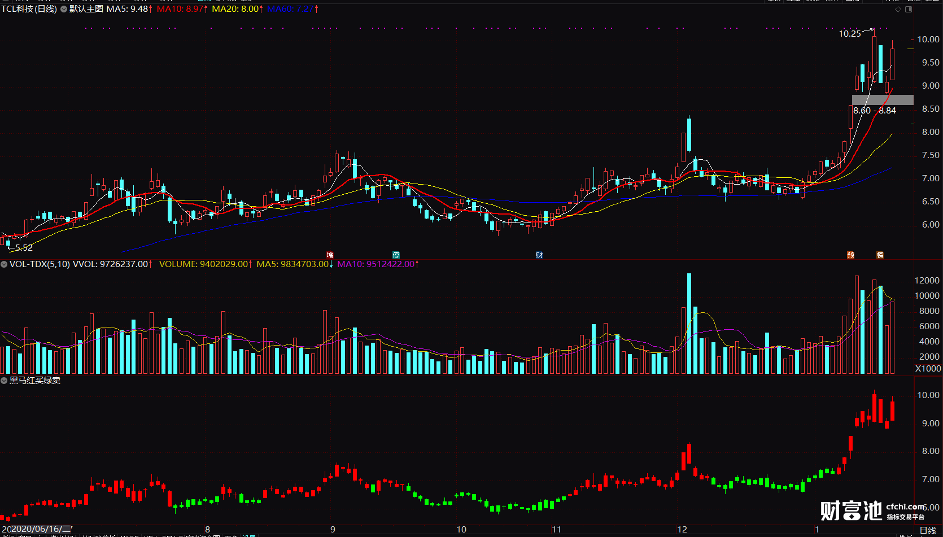Image resolution: width=943 pixels, height=537 pixels.
Task: Click the diamond icon at chart top-right
Action: click(898, 9)
